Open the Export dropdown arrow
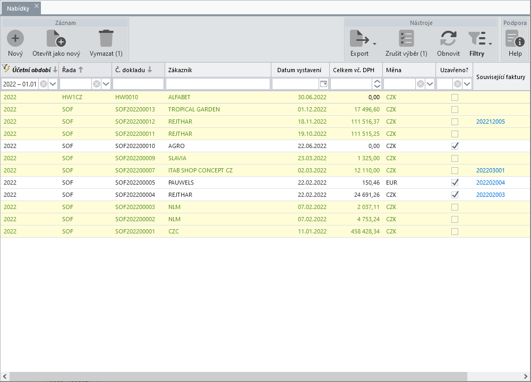This screenshot has width=531, height=382. [374, 44]
